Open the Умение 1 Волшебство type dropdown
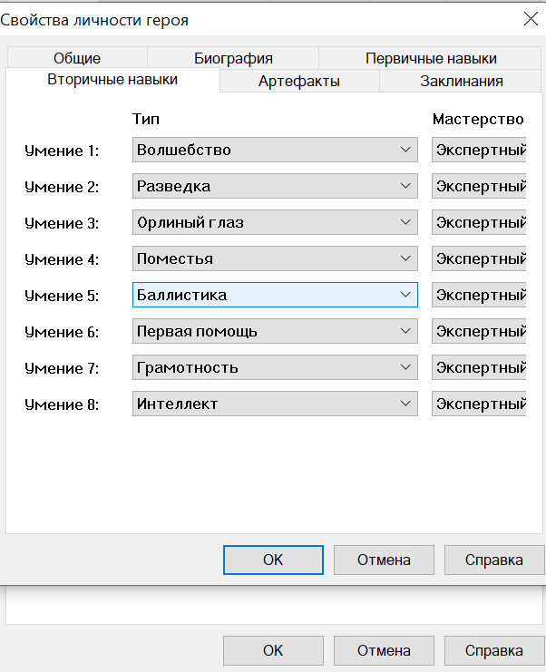Image resolution: width=546 pixels, height=672 pixels. click(275, 150)
